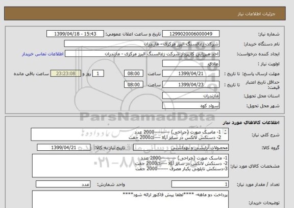
Task: Click the remaining time counter 23:23:08
Action: [x=66, y=74]
